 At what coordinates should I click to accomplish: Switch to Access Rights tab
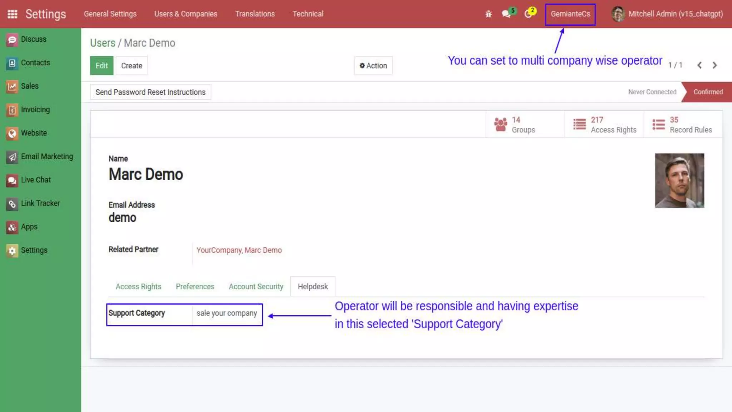pos(138,286)
